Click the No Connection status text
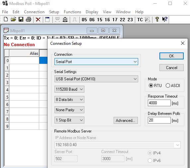The height and width of the screenshot is (168, 190). (x=19, y=44)
